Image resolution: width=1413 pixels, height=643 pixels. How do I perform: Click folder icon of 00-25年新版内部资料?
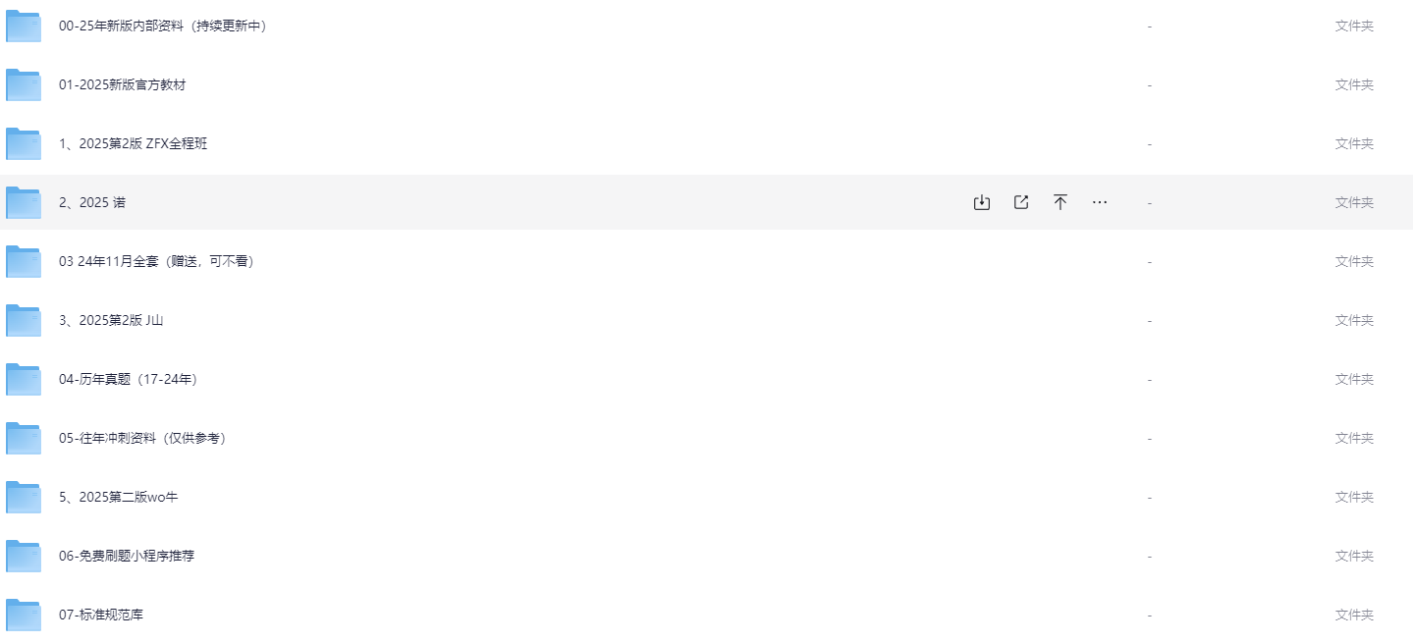24,26
